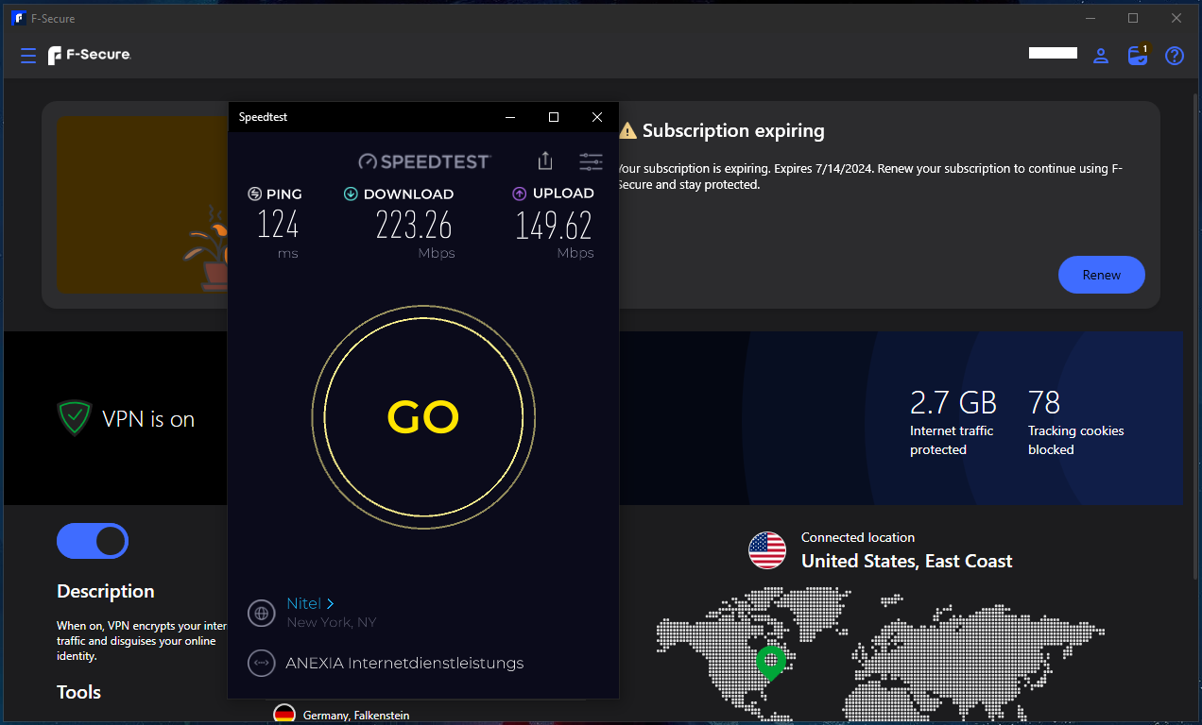Click the Speedtest share results icon
Screen dimensions: 1202x725
click(544, 161)
